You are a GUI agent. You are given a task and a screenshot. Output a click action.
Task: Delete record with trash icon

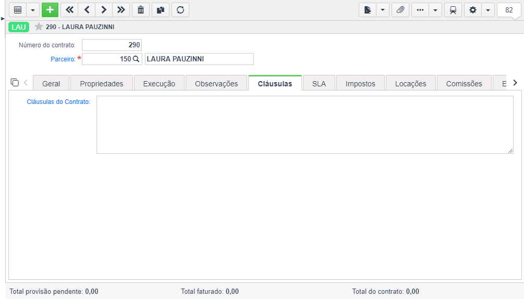tap(141, 10)
